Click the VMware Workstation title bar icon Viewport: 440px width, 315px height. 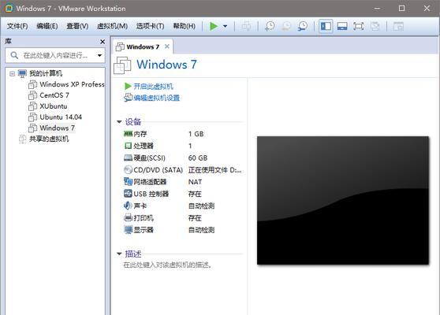point(9,9)
